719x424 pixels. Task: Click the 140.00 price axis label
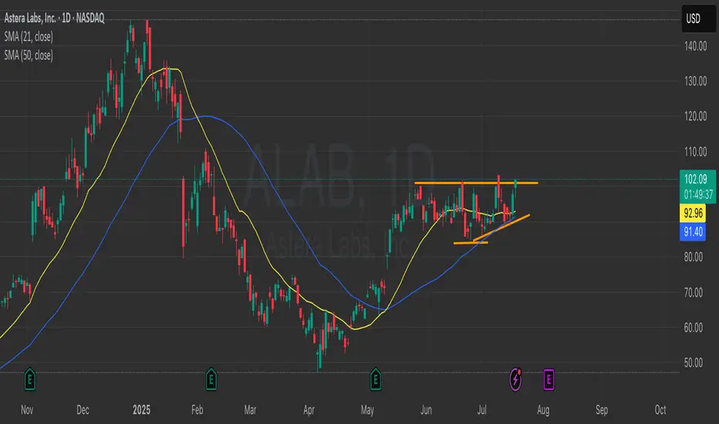coord(695,45)
